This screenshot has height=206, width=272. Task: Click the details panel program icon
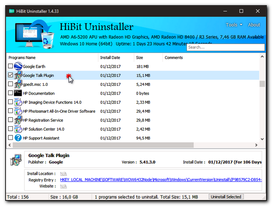[16, 160]
